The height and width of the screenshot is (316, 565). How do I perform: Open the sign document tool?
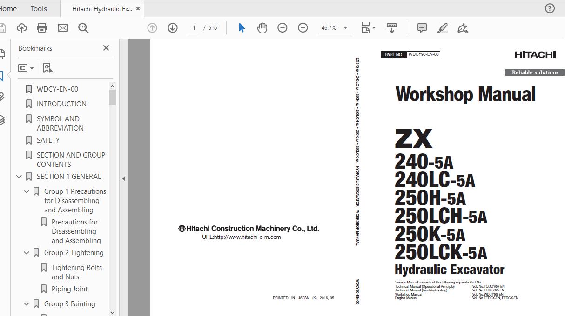463,28
